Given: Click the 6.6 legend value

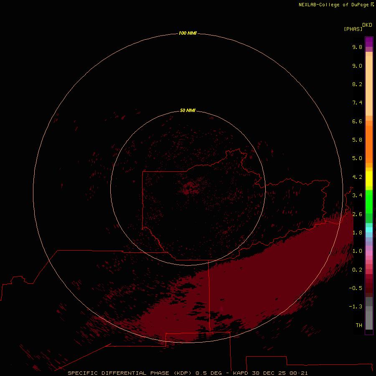Looking at the screenshot, I should click(x=357, y=121).
